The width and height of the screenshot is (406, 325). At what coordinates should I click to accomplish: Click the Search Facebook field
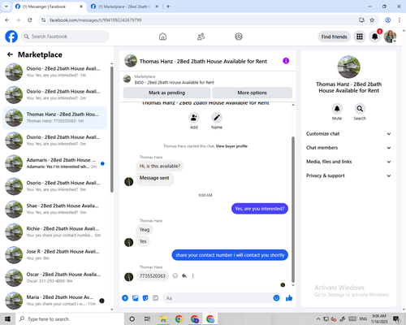pyautogui.click(x=65, y=37)
